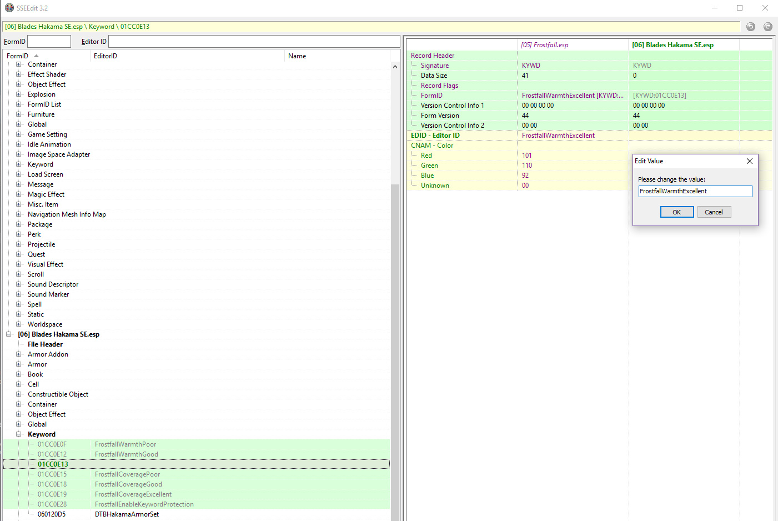This screenshot has height=521, width=778.
Task: Confirm the edit with the OK button
Action: pyautogui.click(x=677, y=212)
